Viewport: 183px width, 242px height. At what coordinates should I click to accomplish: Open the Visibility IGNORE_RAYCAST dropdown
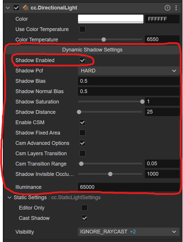[x=129, y=232]
